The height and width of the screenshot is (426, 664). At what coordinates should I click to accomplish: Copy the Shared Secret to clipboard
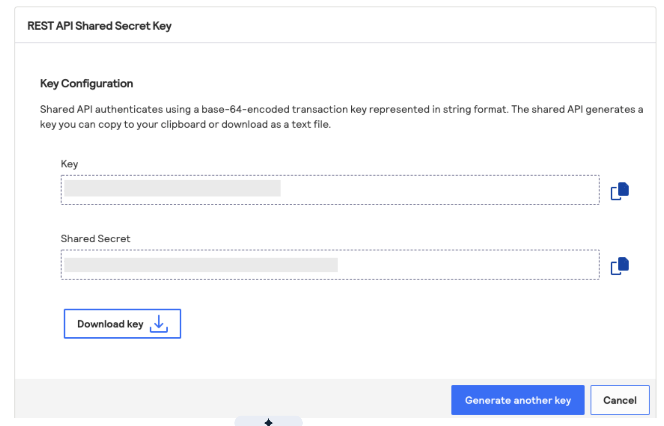[619, 266]
